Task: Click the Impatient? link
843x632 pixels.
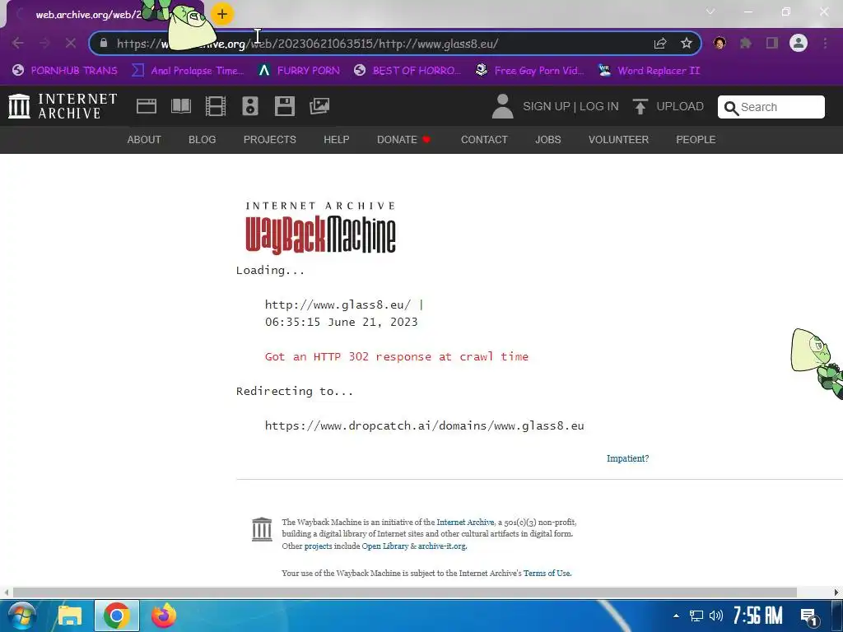Action: 627,458
